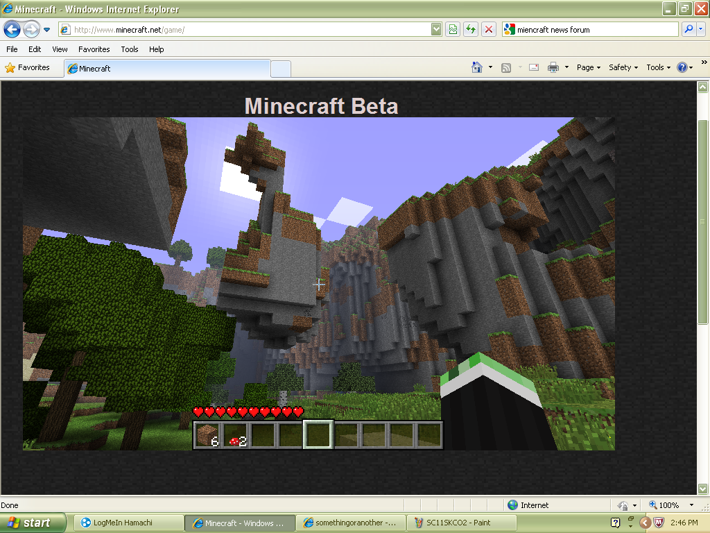Screen dimensions: 710x533
Task: Click the vertical scrollbar thumb
Action: coord(703,222)
